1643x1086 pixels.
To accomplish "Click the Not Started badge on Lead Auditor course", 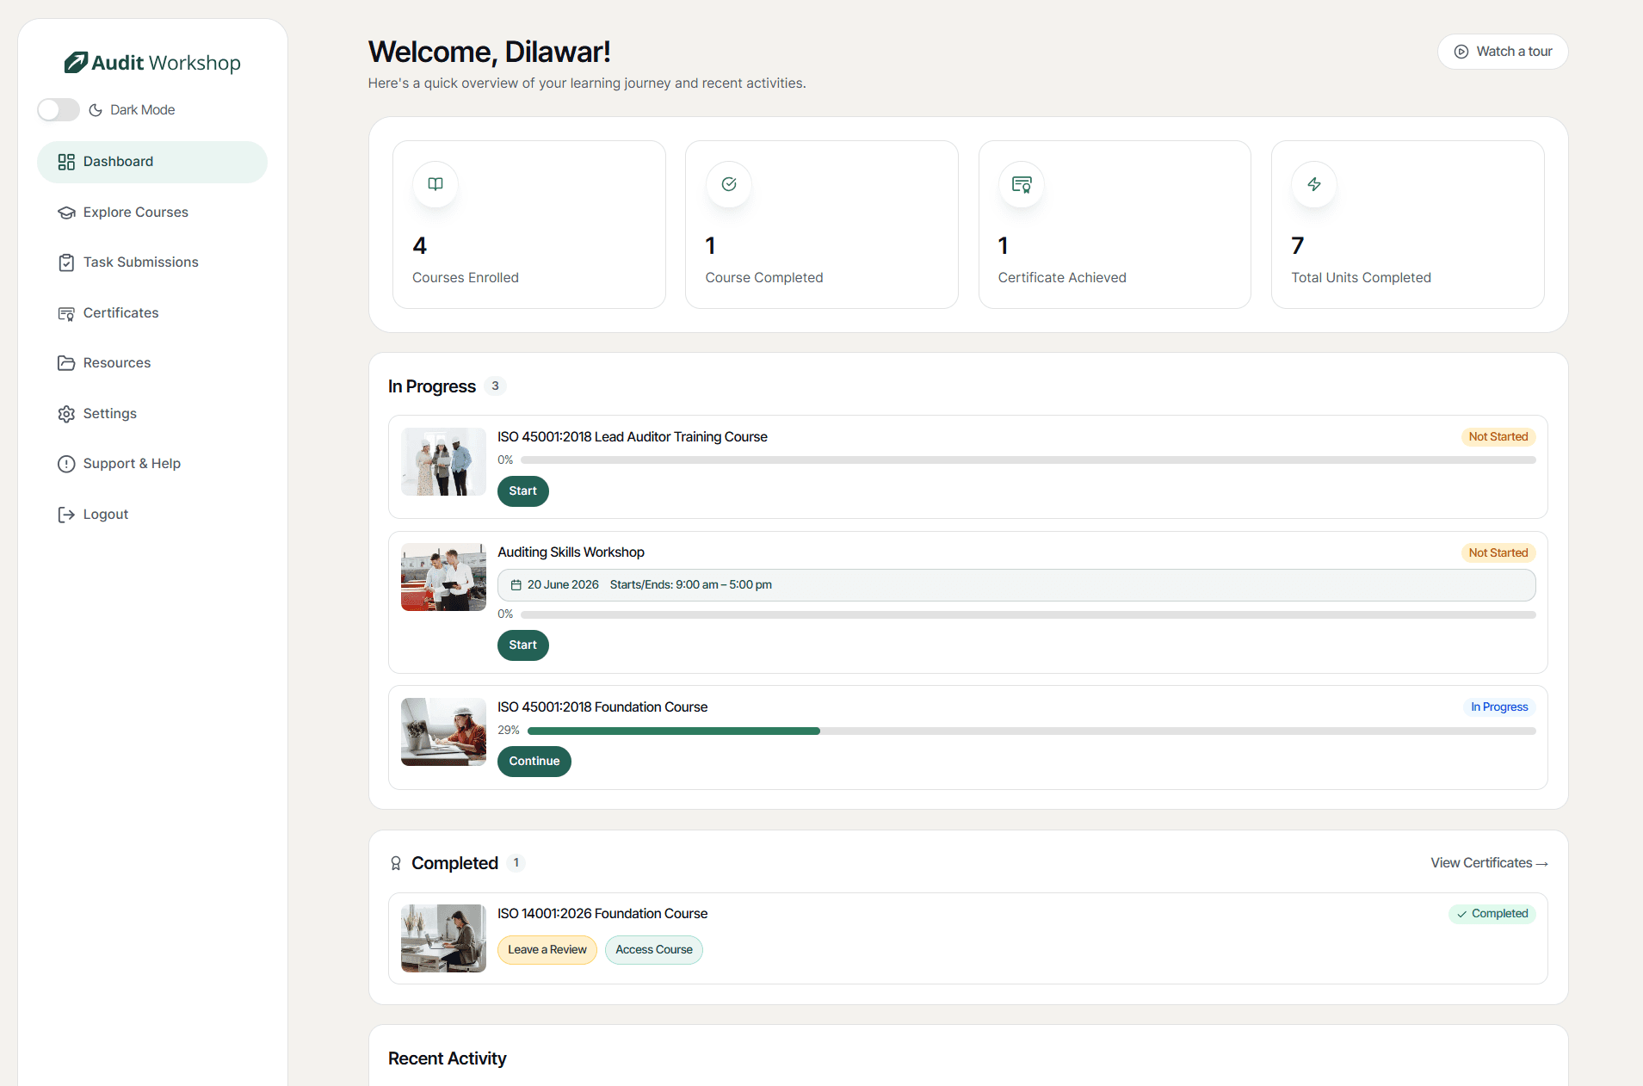I will 1498,437.
